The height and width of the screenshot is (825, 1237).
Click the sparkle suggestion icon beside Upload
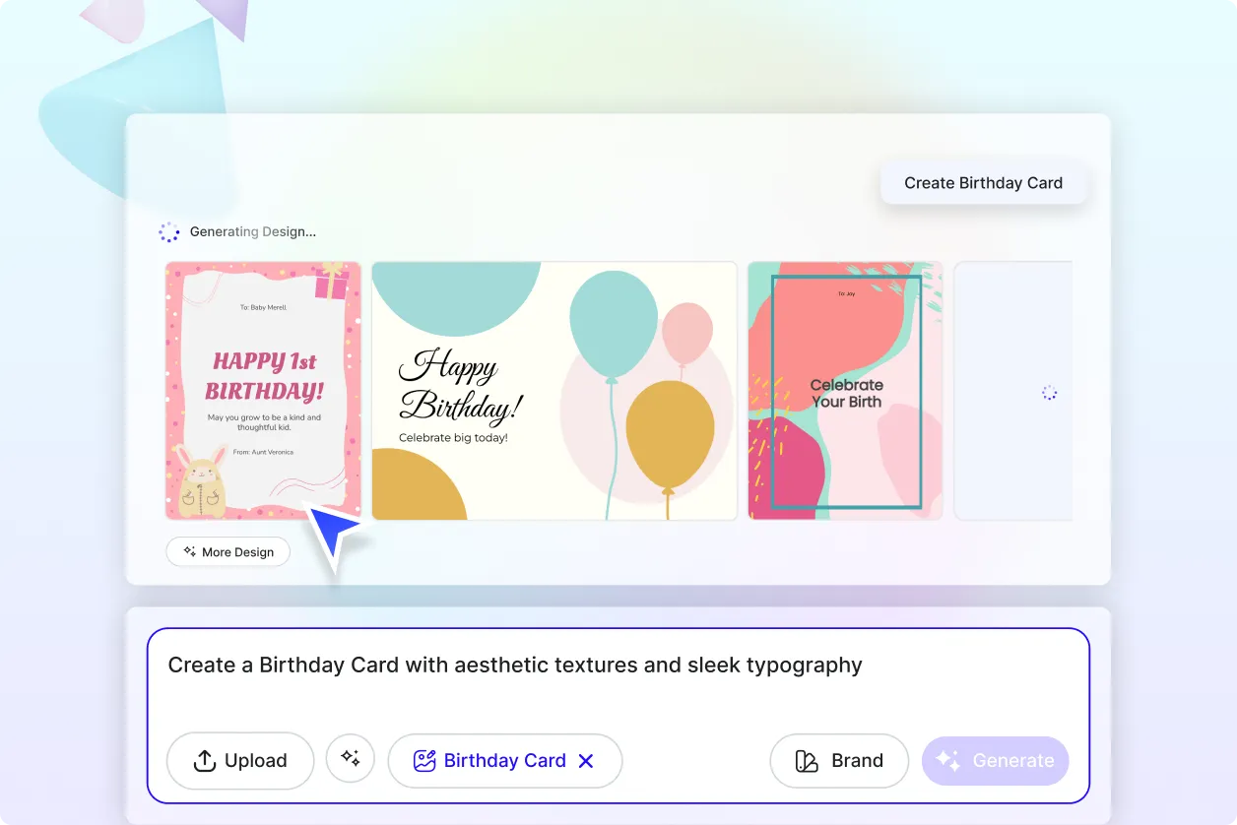click(350, 760)
